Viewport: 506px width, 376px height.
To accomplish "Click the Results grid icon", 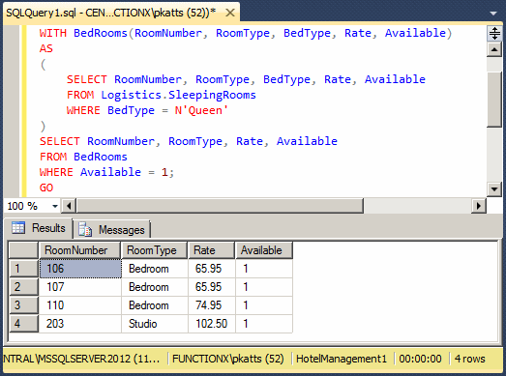I will tap(18, 228).
